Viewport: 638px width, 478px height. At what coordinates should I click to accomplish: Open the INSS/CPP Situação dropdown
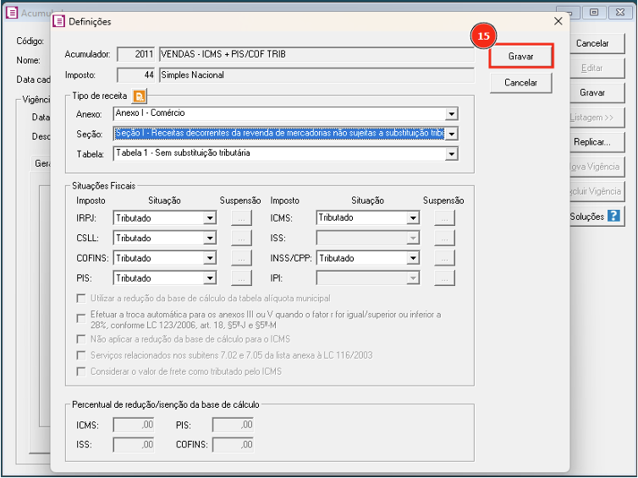pos(412,259)
